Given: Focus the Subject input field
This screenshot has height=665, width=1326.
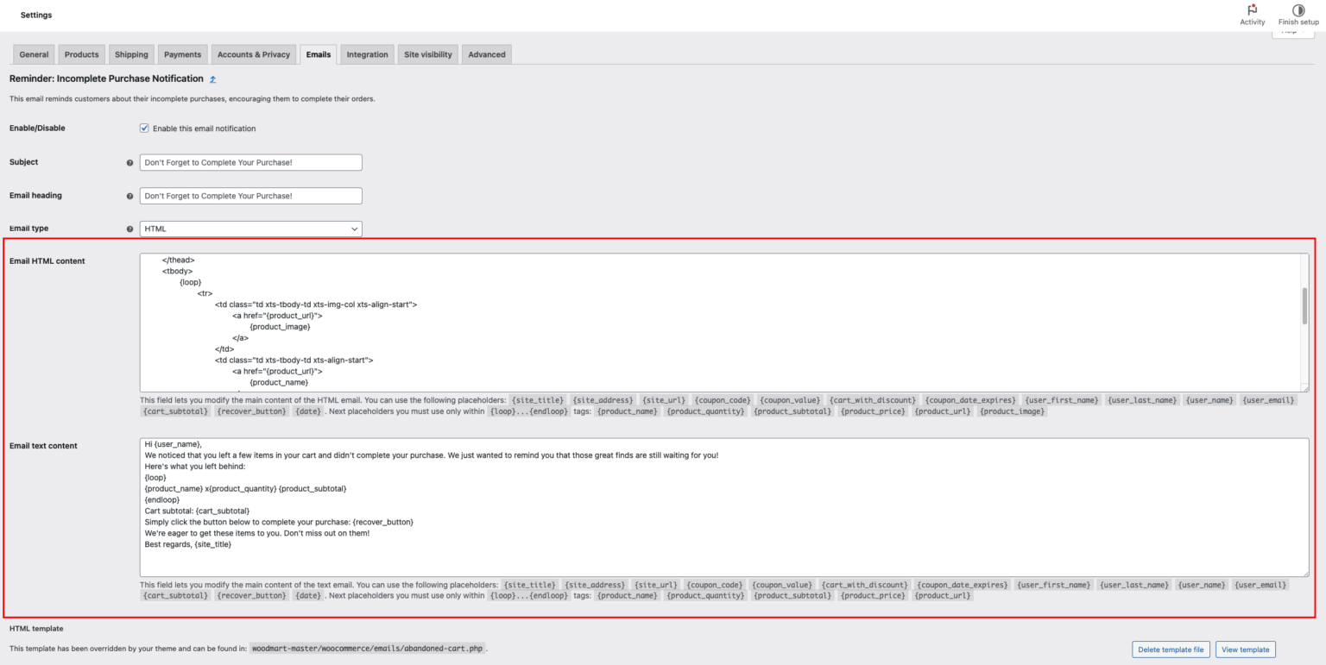Looking at the screenshot, I should [250, 162].
